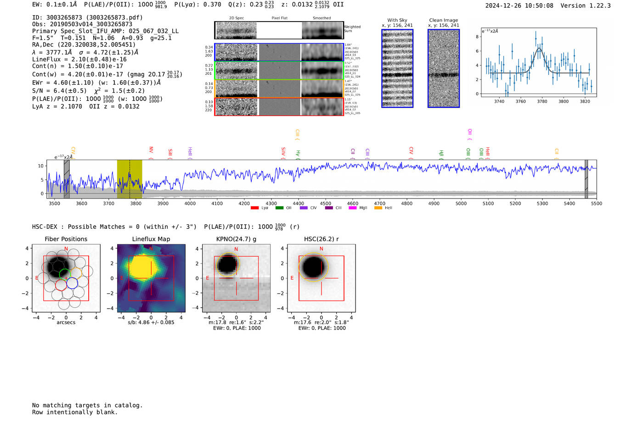The image size is (643, 437).
Task: Open the Clean Image thumbnail
Action: (x=443, y=68)
